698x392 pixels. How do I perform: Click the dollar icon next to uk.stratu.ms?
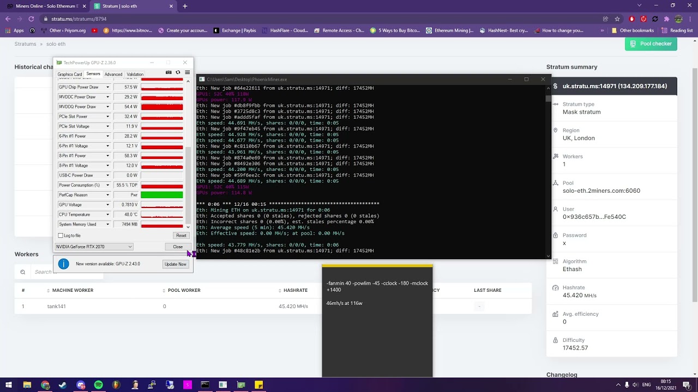coord(555,86)
